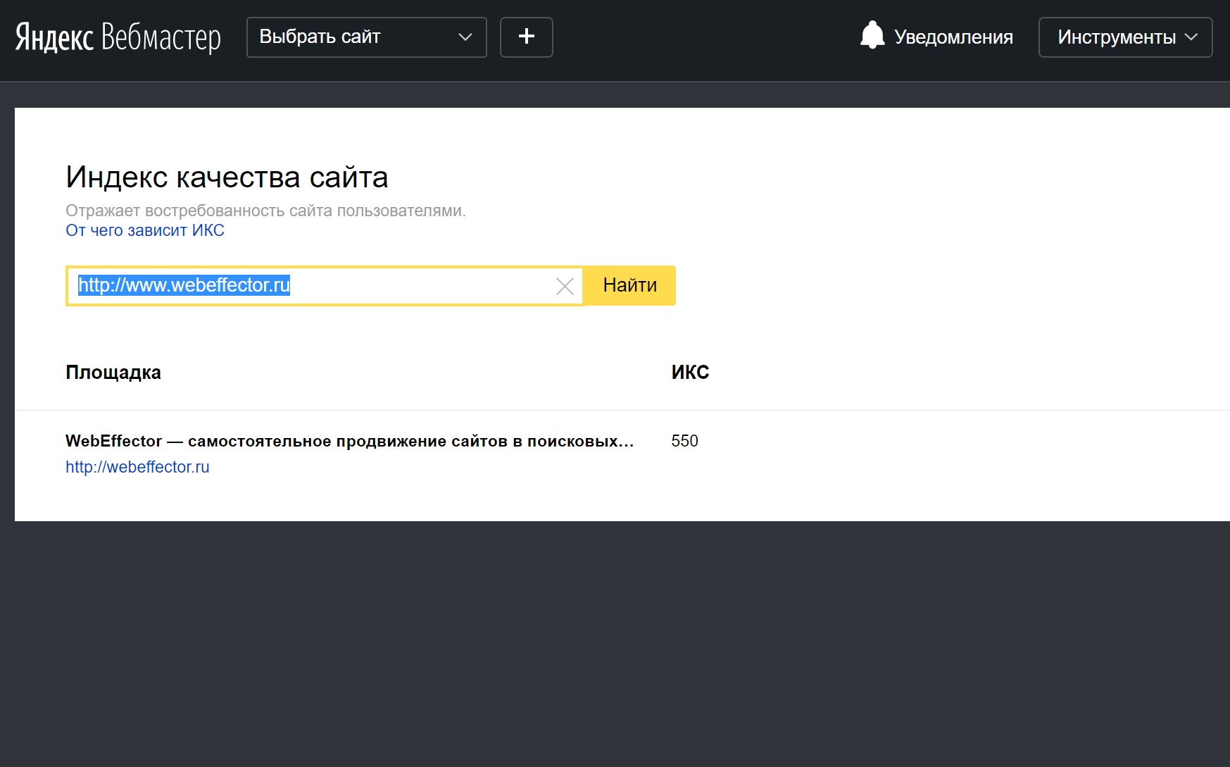
Task: Clear the URL field with X icon
Action: 565,286
